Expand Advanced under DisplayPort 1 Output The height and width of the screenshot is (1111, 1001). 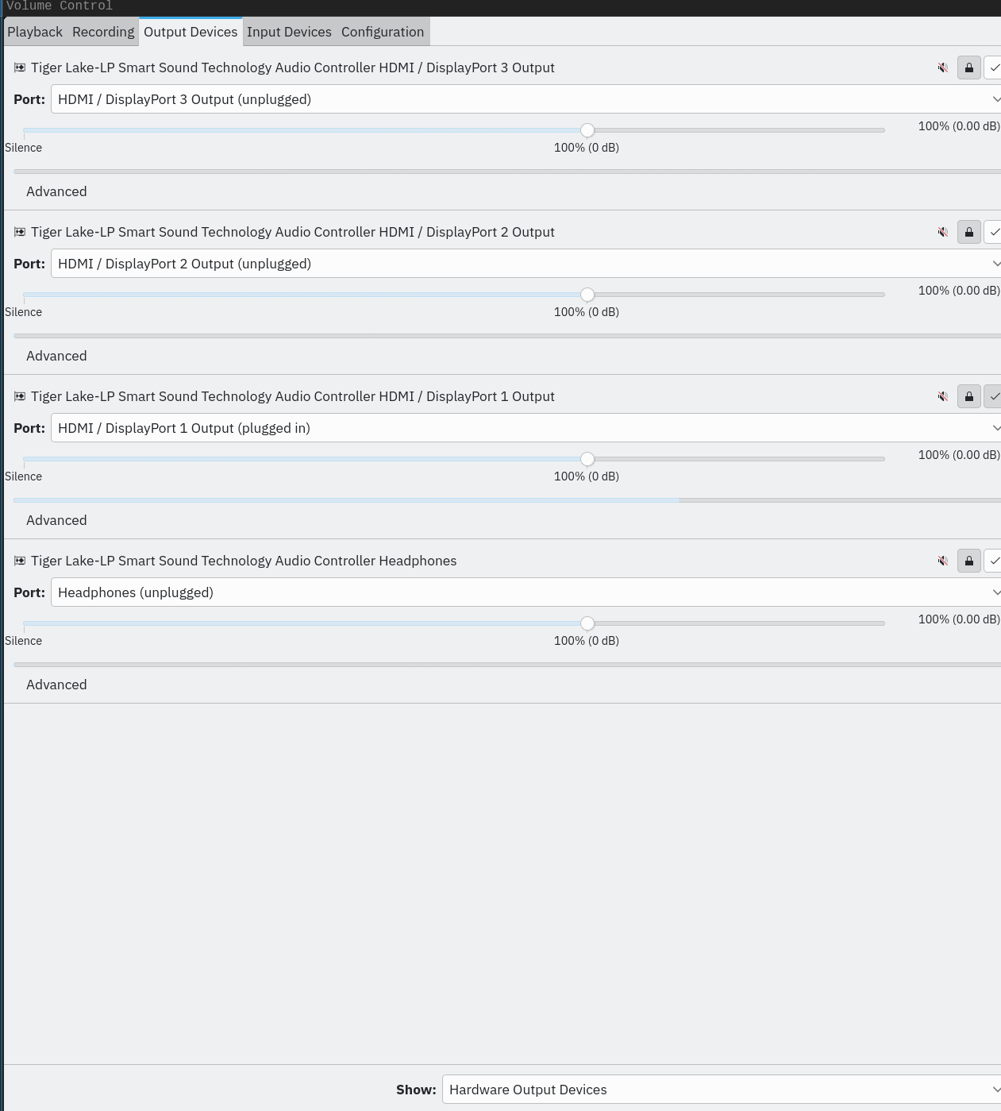(56, 520)
